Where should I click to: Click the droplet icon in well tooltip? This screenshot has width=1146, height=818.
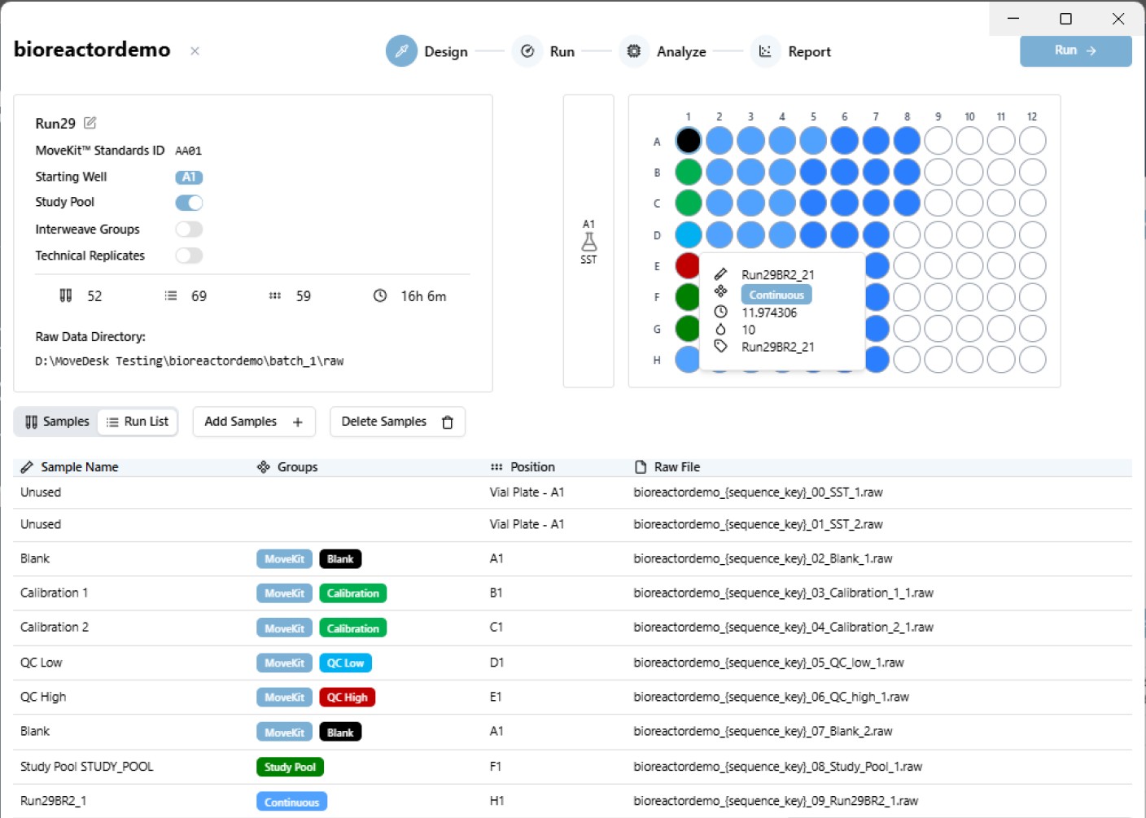click(x=720, y=329)
